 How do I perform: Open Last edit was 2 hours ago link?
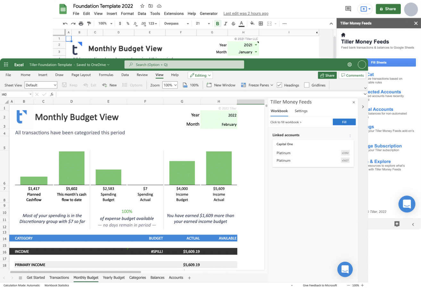246,13
